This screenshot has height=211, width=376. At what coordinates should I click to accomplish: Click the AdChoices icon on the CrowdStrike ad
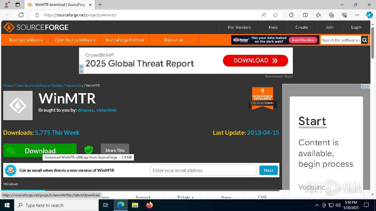click(82, 67)
